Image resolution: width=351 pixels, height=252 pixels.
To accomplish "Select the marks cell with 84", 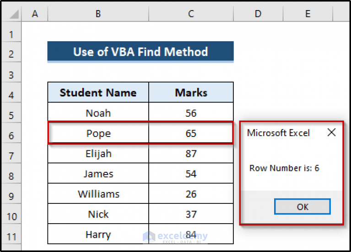I will [191, 234].
